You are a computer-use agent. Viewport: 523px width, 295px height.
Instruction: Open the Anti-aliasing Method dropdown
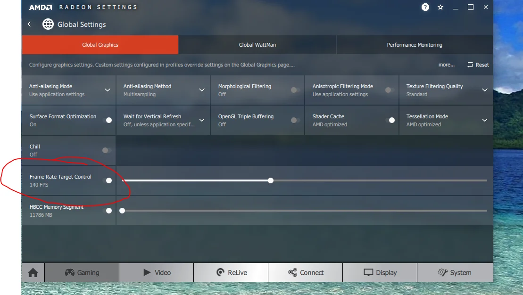point(202,90)
